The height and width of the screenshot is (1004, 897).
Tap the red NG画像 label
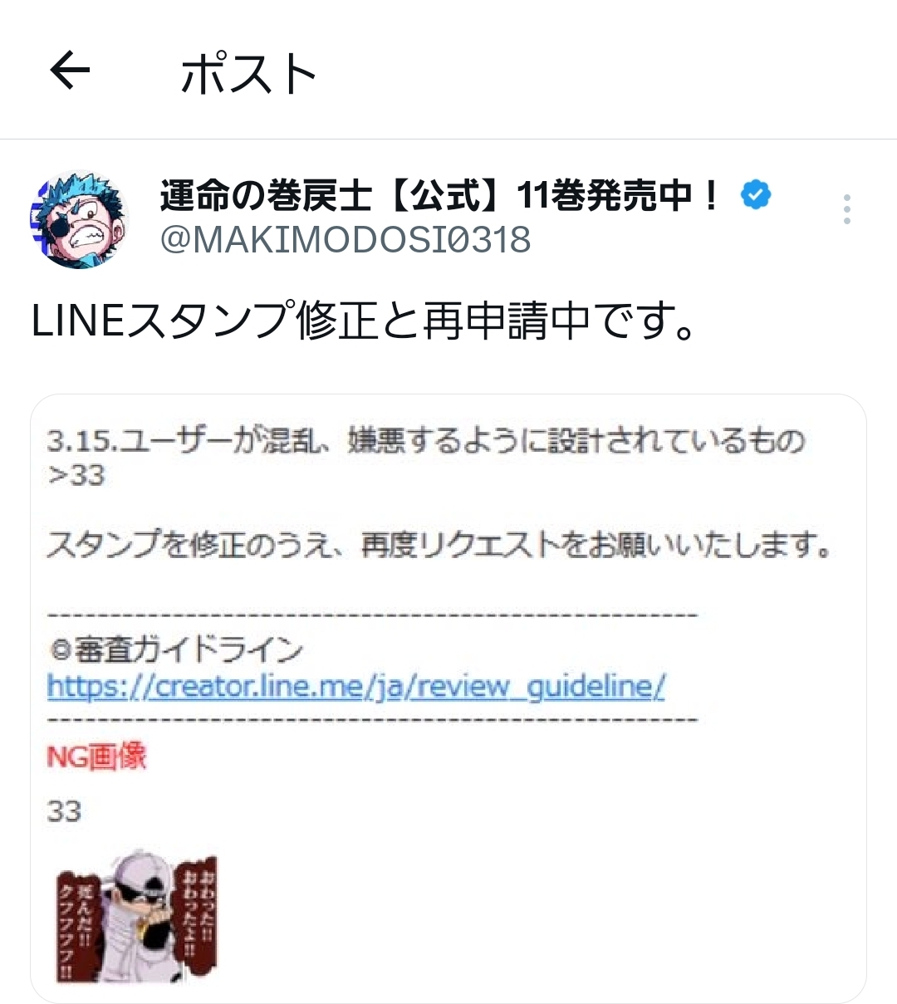point(96,756)
